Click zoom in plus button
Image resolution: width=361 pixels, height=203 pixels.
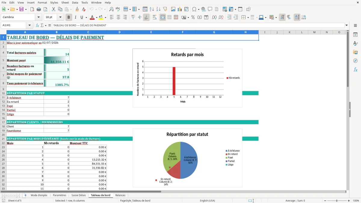point(349,201)
